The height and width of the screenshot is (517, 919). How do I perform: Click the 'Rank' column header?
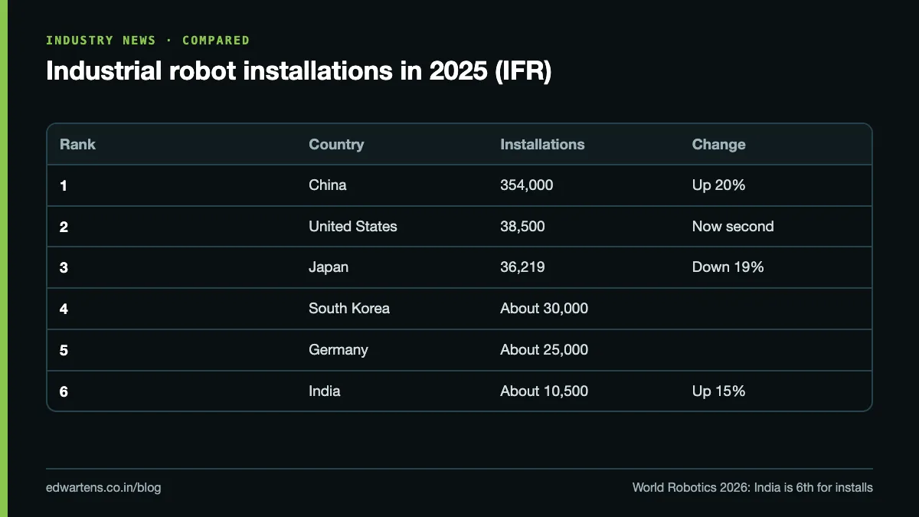pyautogui.click(x=77, y=144)
